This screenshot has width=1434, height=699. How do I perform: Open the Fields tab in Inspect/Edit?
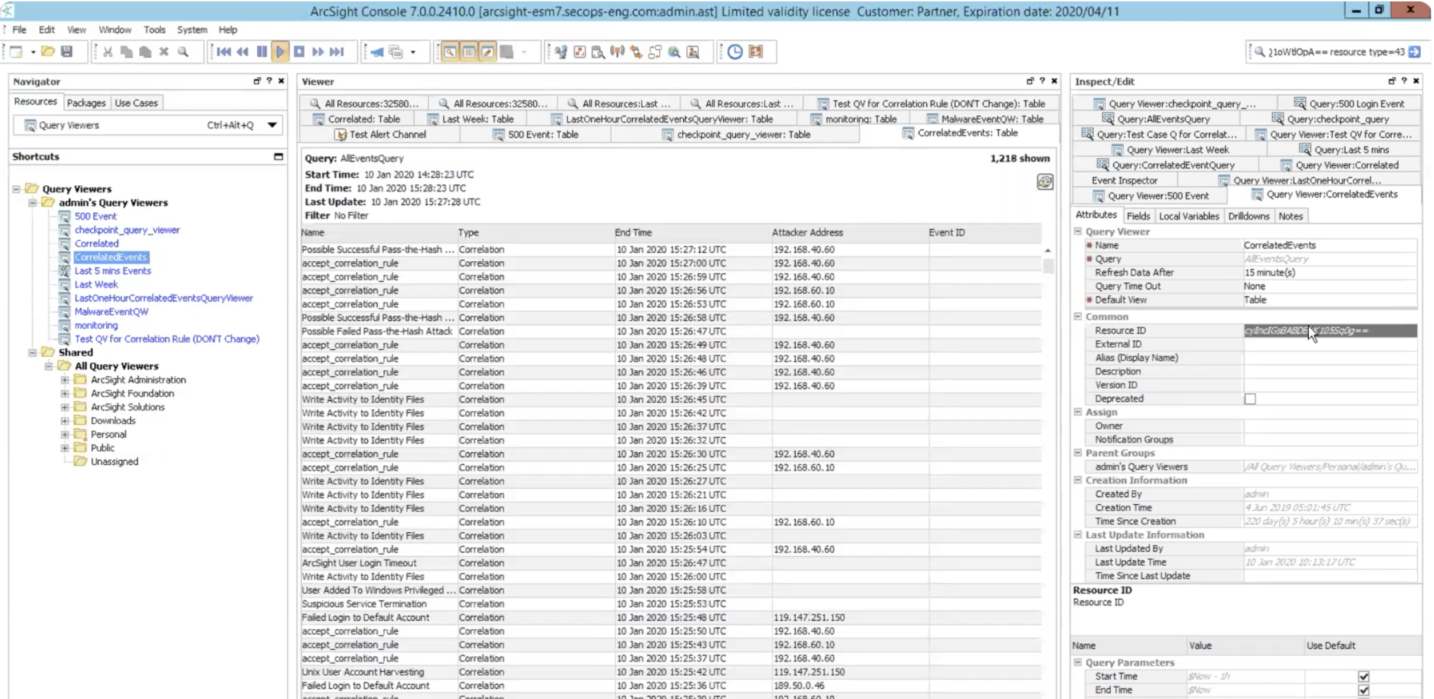coord(1138,216)
